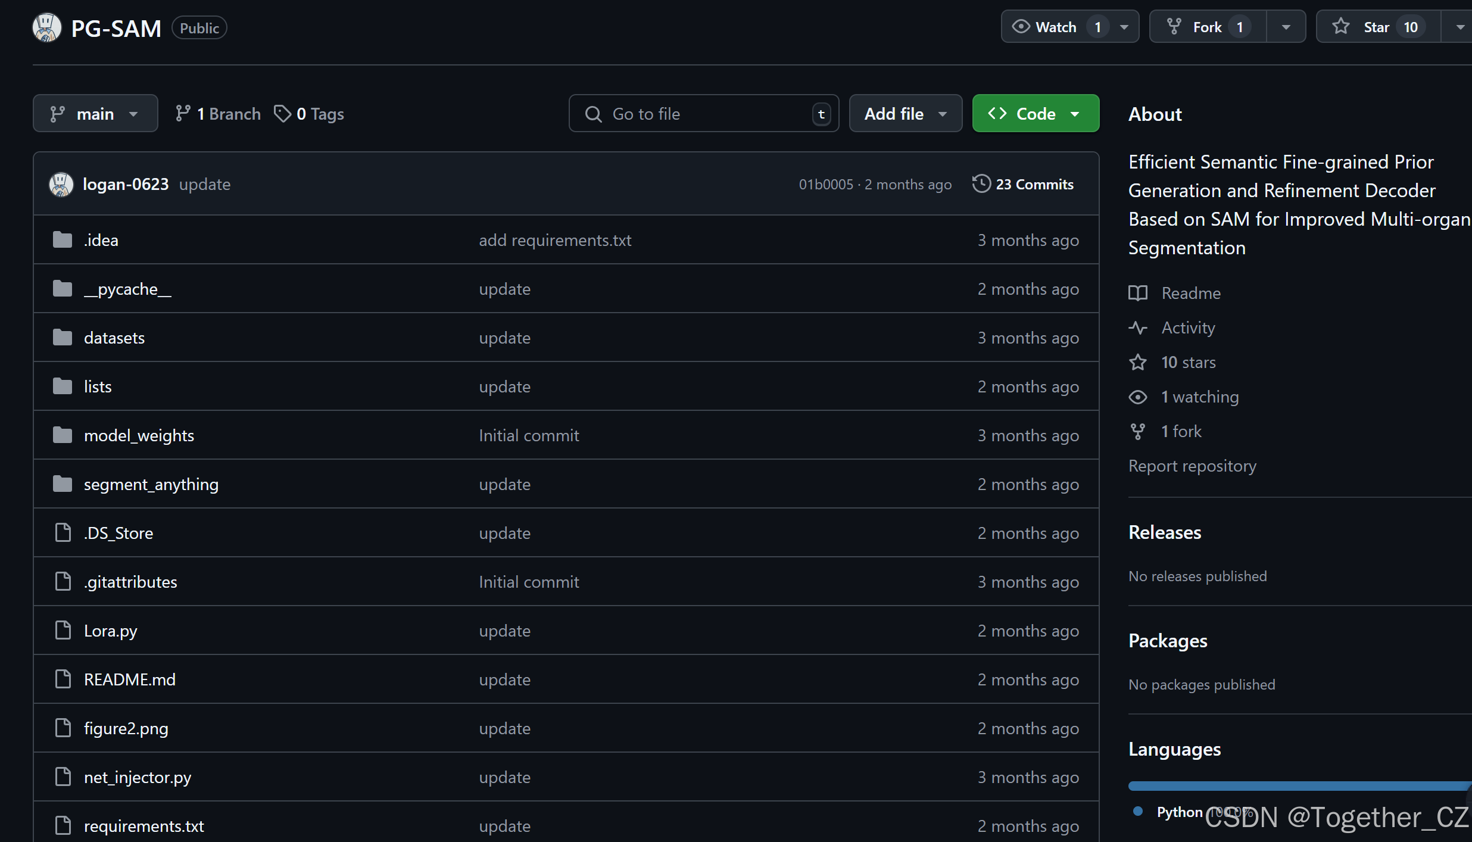The width and height of the screenshot is (1472, 842).
Task: Click the folder icon for segment_anything
Action: pyautogui.click(x=63, y=484)
